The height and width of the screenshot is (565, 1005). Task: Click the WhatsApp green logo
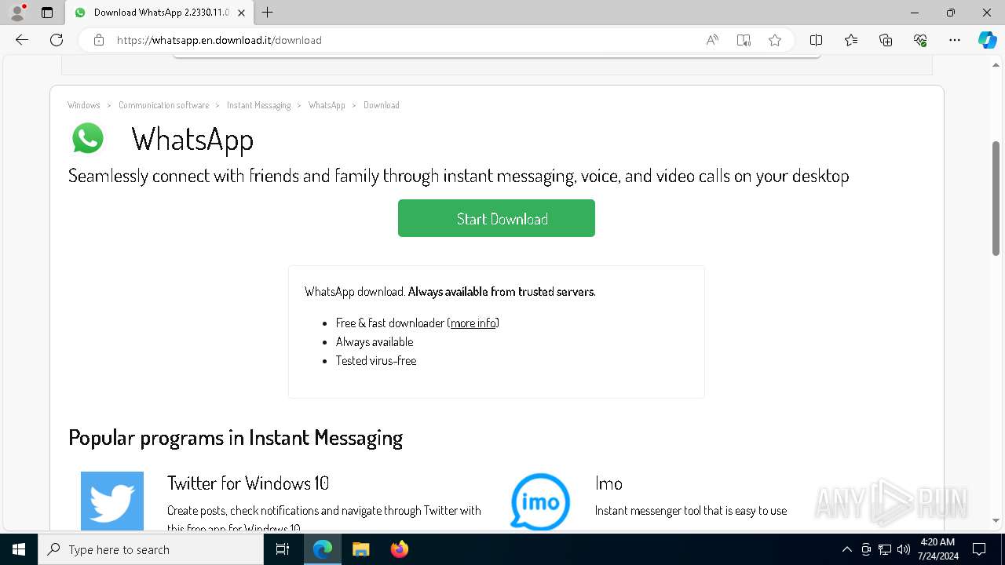88,138
